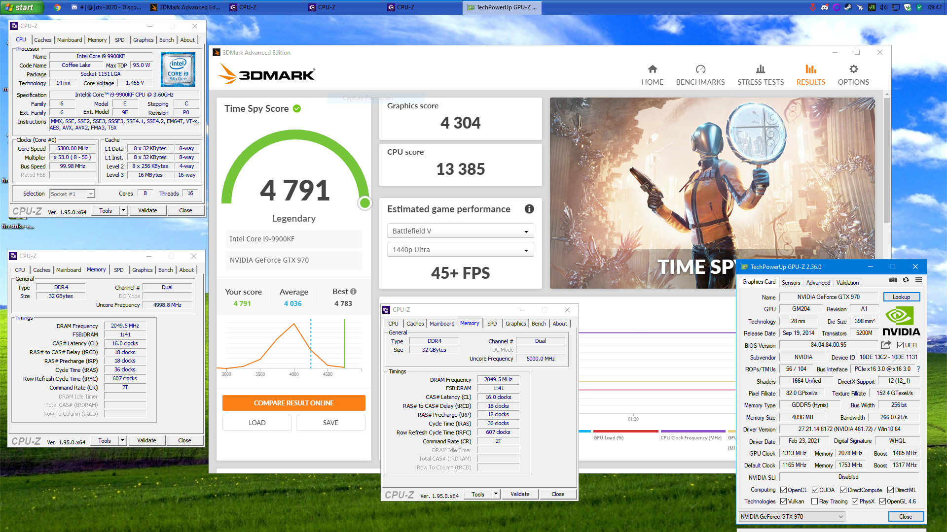The height and width of the screenshot is (532, 947).
Task: Open the Socket #1 selection dropdown in CPU-Z
Action: pyautogui.click(x=73, y=194)
